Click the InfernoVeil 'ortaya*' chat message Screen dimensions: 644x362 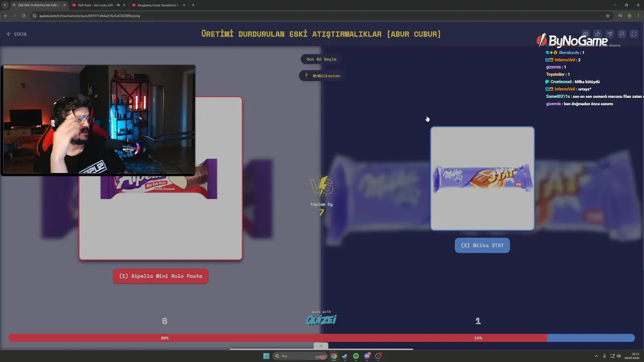point(569,89)
